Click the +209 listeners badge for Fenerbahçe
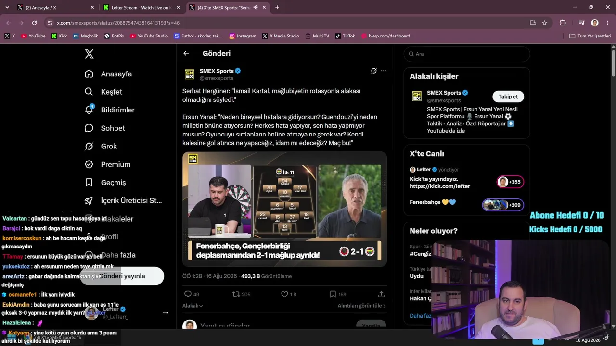This screenshot has width=616, height=346. 503,205
